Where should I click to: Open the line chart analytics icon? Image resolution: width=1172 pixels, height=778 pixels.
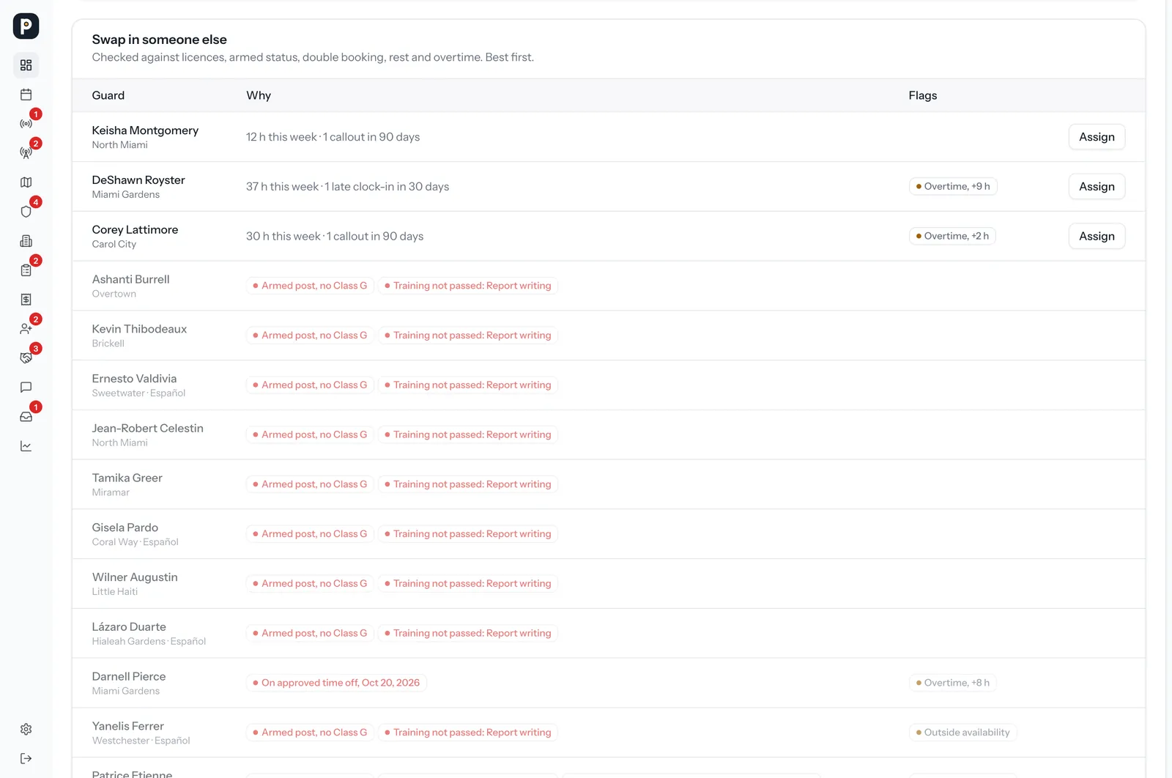26,446
